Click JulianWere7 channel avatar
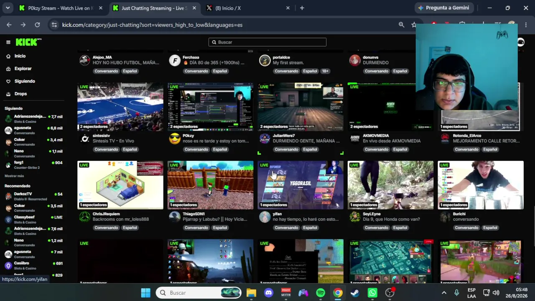Image resolution: width=535 pixels, height=301 pixels. 265,138
